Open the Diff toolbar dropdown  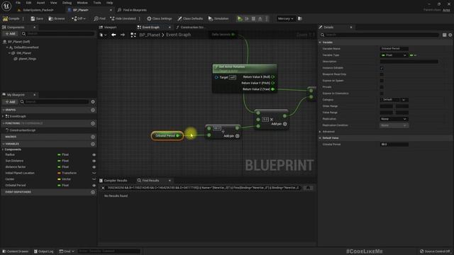pos(79,18)
